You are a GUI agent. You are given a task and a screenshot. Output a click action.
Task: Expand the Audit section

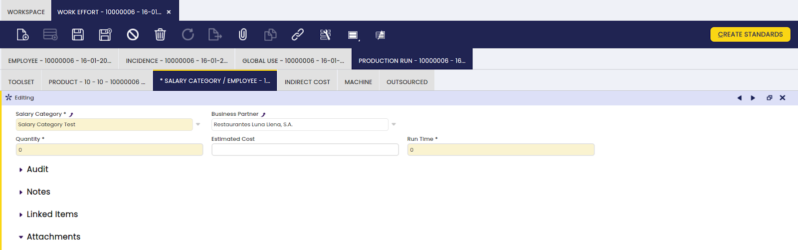tap(37, 169)
